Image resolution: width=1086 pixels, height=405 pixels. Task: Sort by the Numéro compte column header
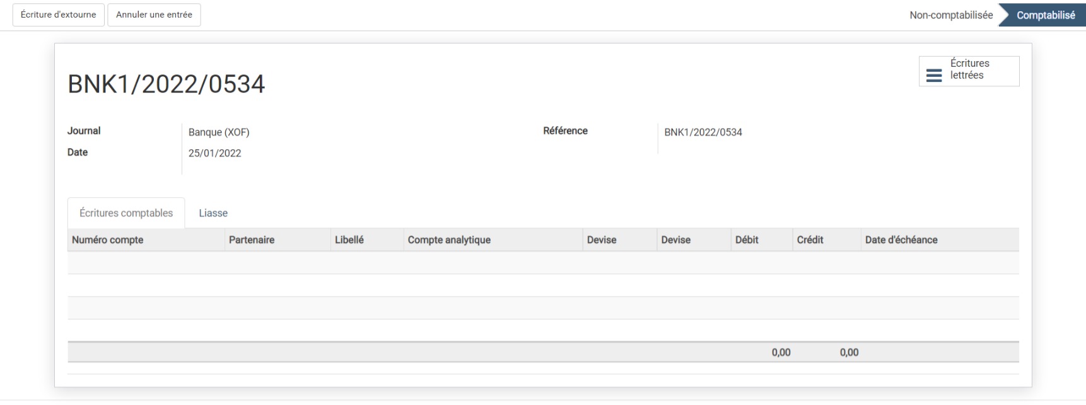[x=108, y=240]
